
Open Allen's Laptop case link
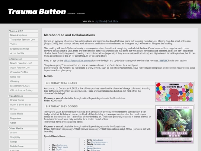click(62, 145)
